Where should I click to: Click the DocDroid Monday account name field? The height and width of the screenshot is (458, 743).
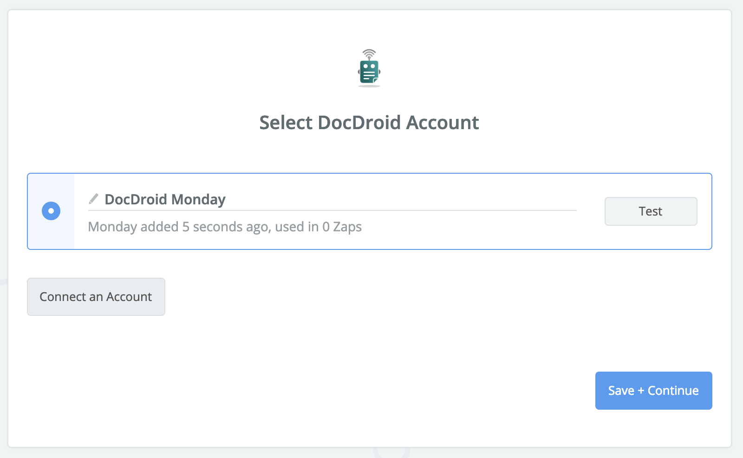[x=165, y=199]
